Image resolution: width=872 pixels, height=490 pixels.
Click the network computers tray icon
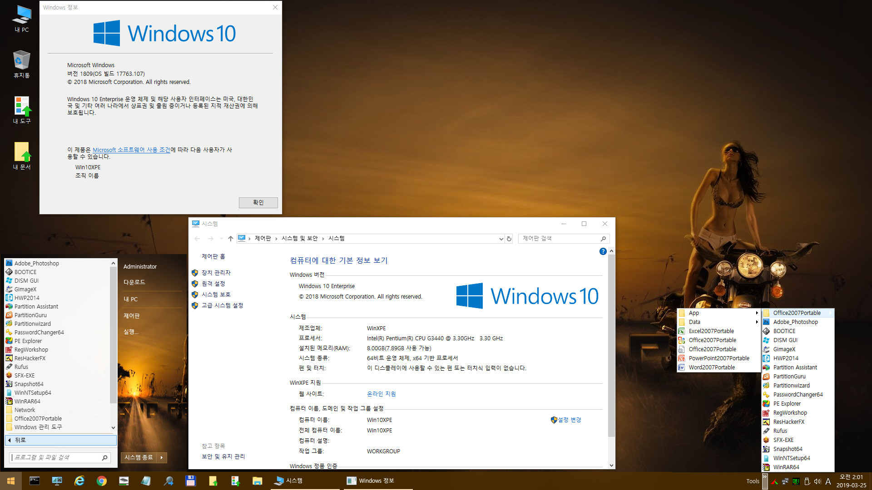(x=785, y=481)
